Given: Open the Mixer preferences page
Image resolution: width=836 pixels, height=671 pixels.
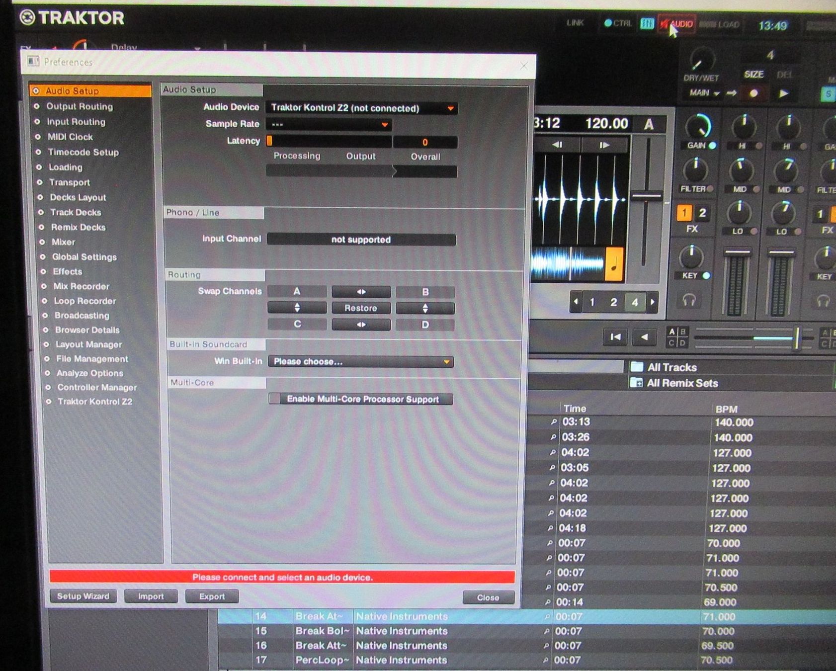Looking at the screenshot, I should (63, 242).
